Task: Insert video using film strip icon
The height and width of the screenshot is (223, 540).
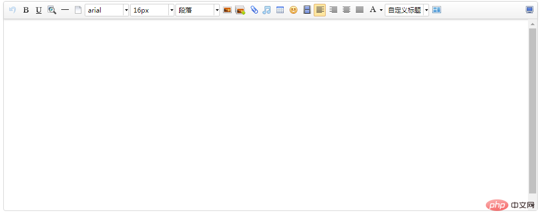Action: (307, 10)
